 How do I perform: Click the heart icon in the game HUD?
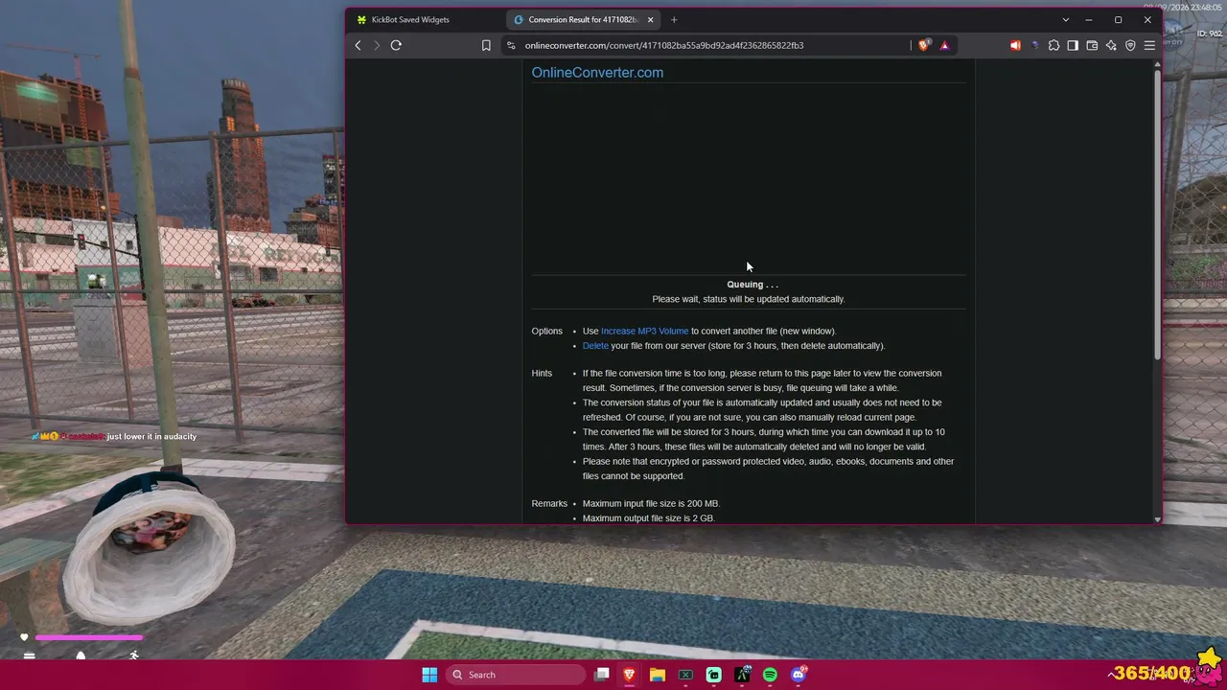24,637
